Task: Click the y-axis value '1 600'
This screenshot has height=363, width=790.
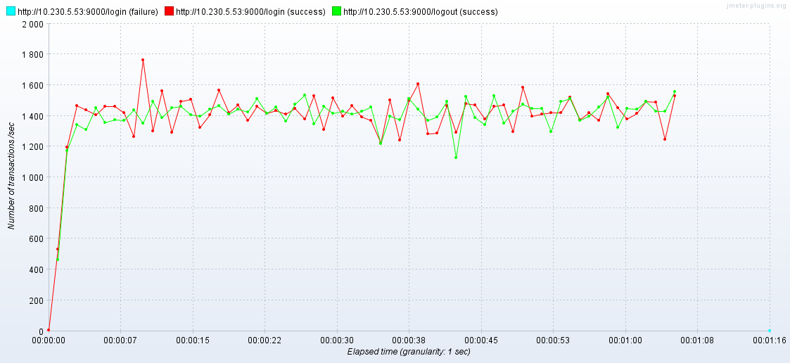Action: tap(33, 85)
